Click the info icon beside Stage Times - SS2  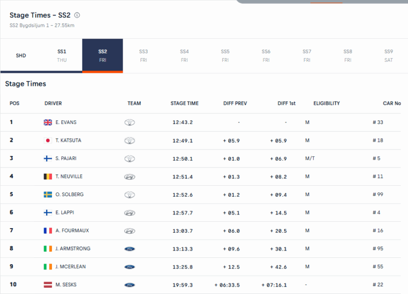[77, 15]
